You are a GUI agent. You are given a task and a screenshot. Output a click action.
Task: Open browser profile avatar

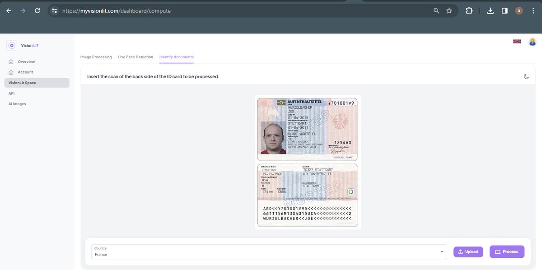pyautogui.click(x=519, y=10)
